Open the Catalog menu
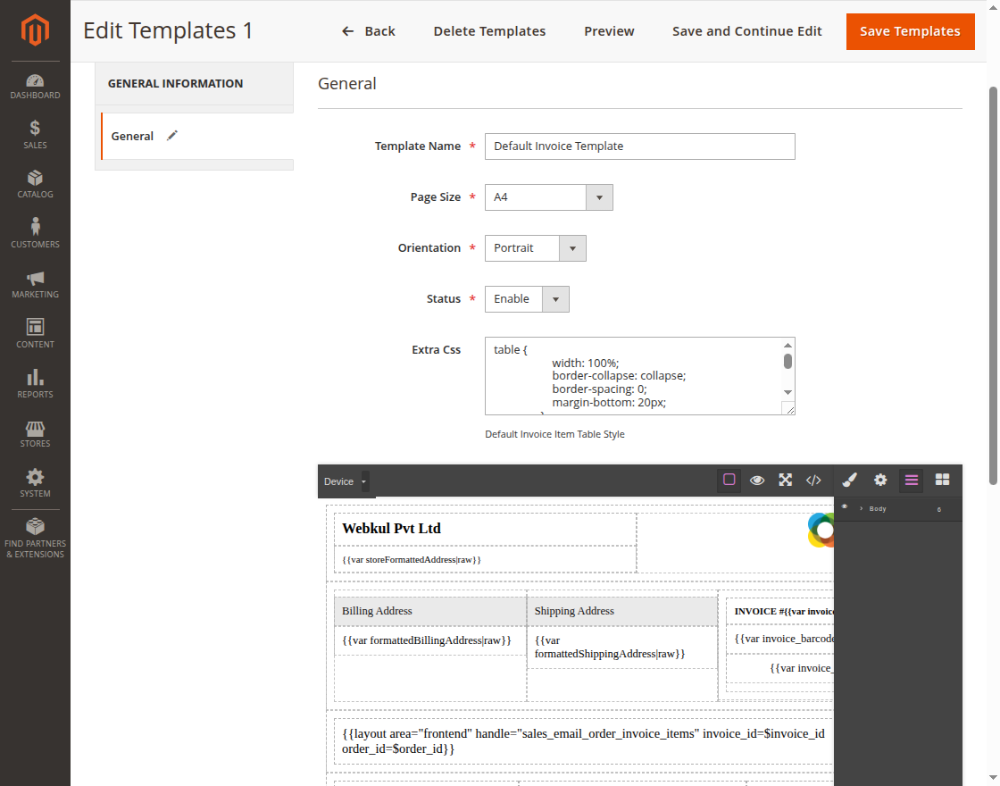This screenshot has height=786, width=1000. [x=35, y=184]
